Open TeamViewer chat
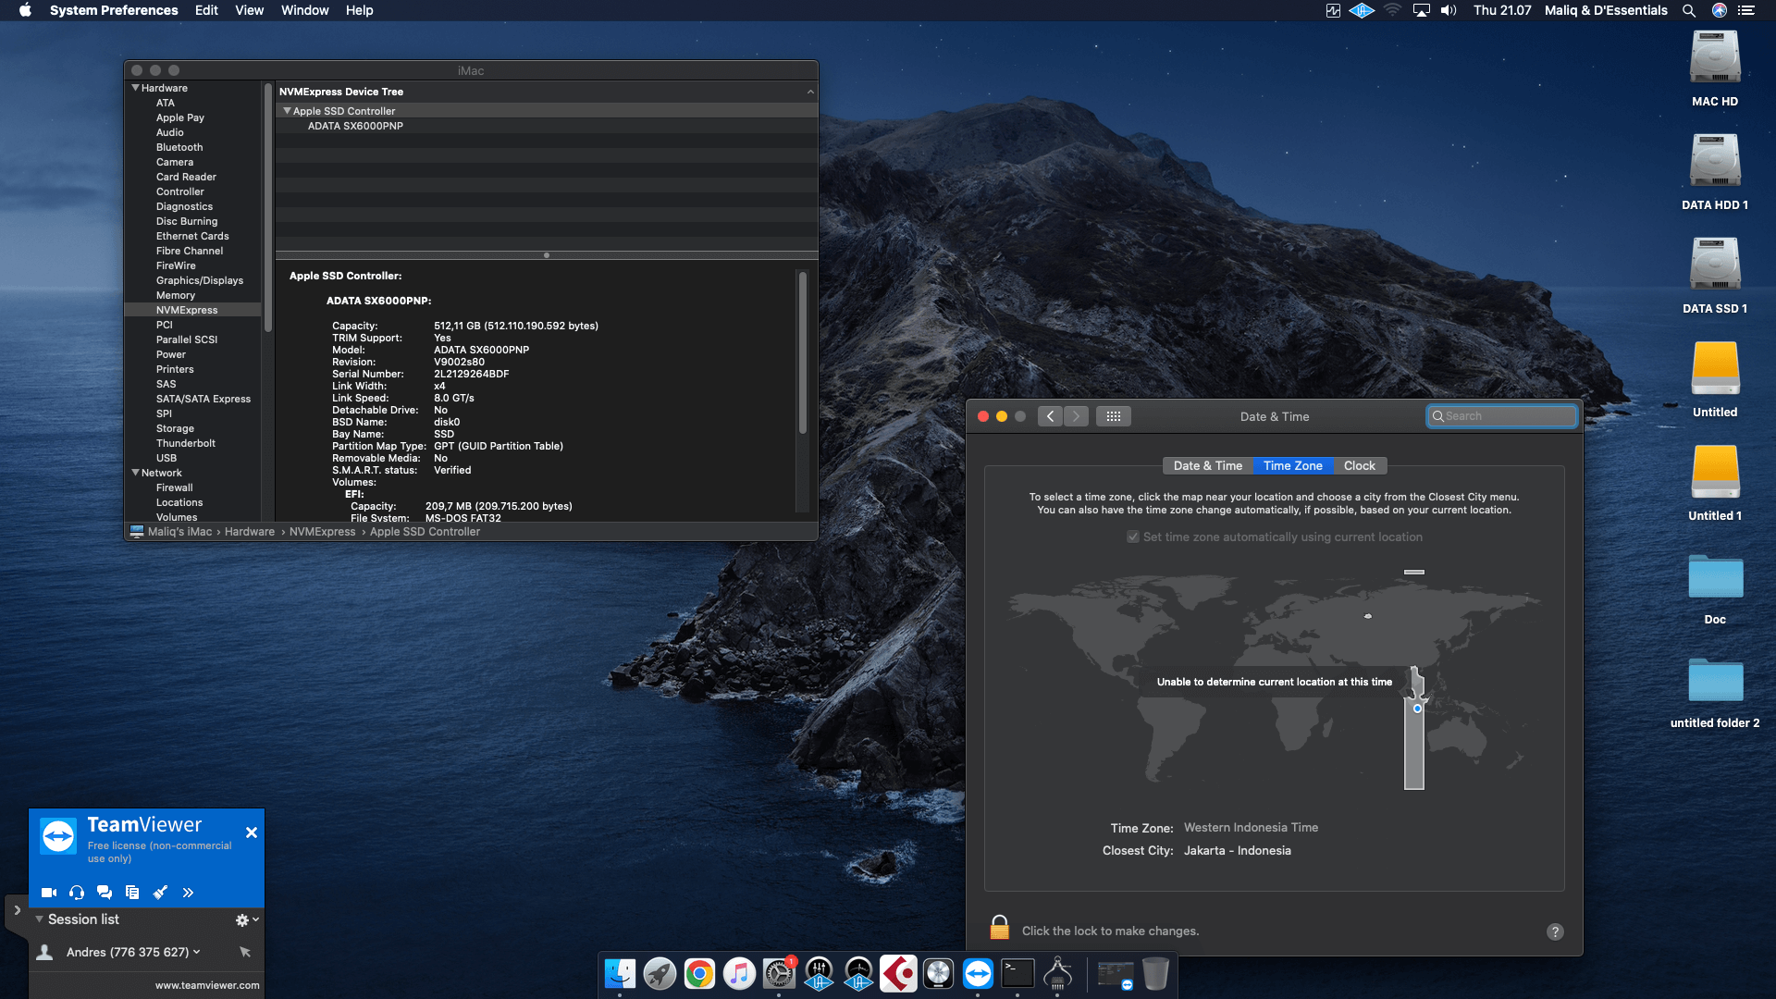This screenshot has width=1776, height=999. 104,893
